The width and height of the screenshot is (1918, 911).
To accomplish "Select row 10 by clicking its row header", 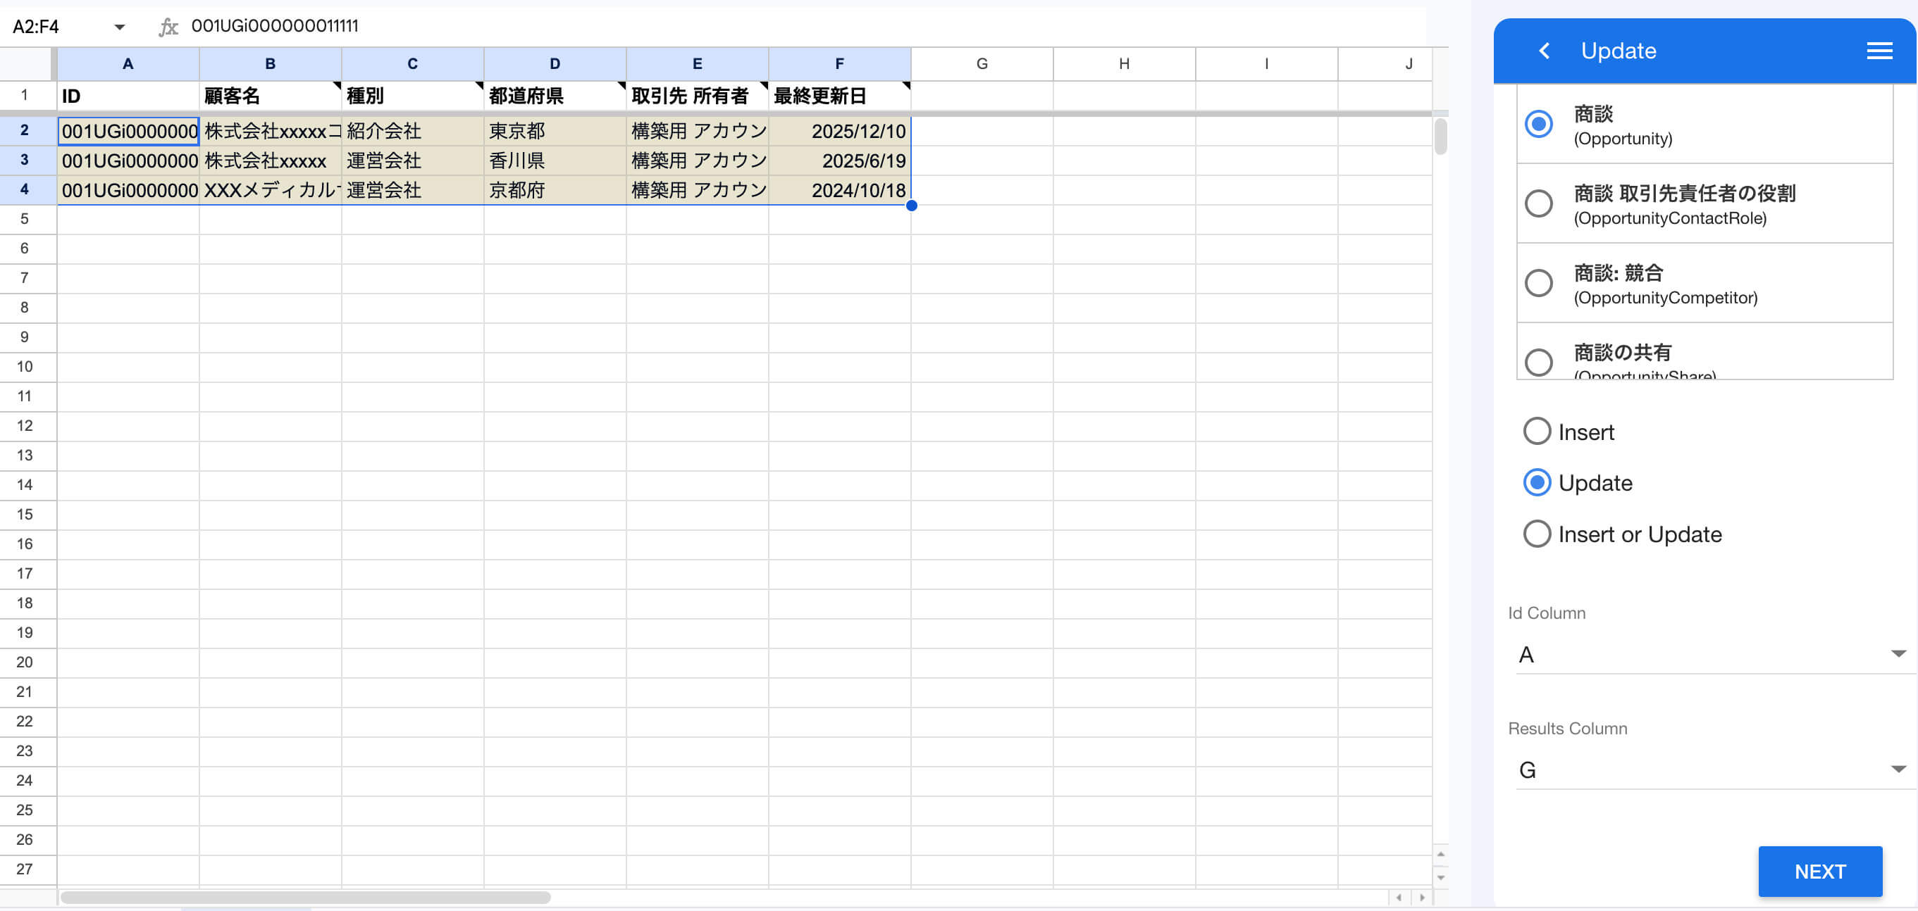I will (27, 367).
